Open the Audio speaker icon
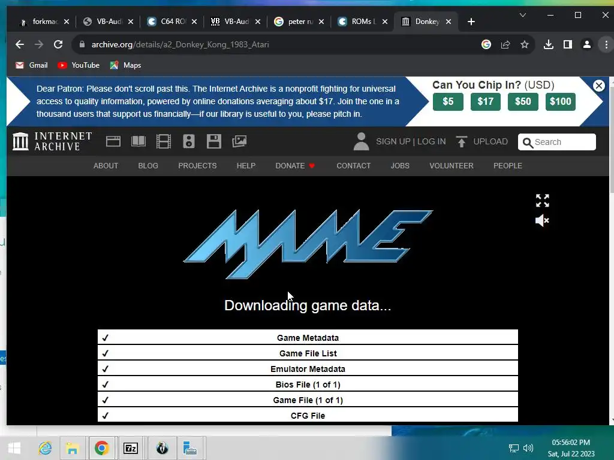Image resolution: width=614 pixels, height=460 pixels. point(189,141)
